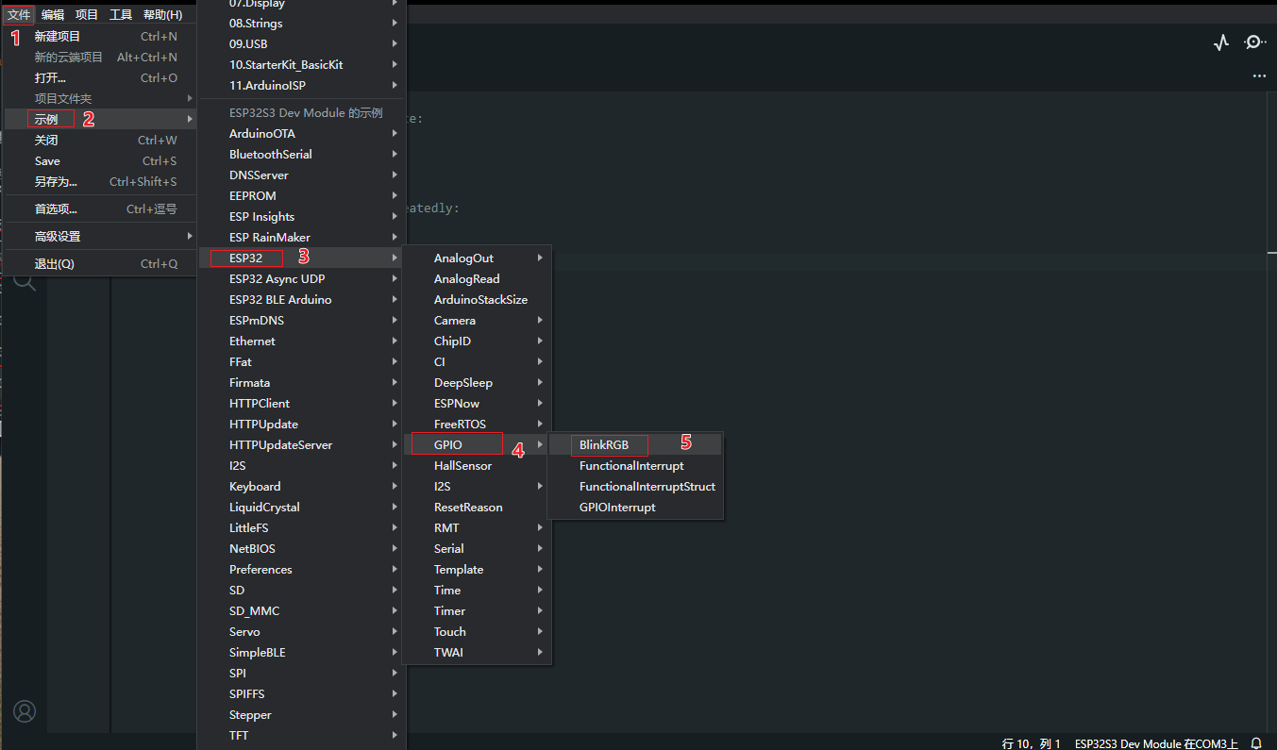Screen dimensions: 1277x750
Task: Expand the 09.USB examples
Action: pos(301,44)
